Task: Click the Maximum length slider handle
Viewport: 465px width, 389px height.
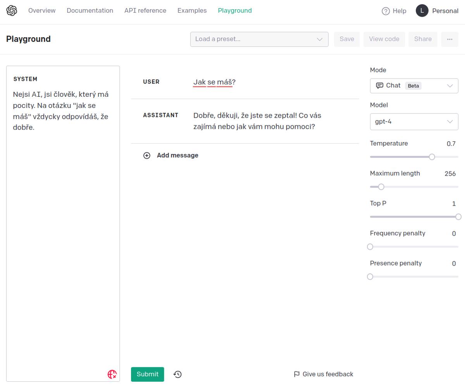Action: pyautogui.click(x=381, y=187)
